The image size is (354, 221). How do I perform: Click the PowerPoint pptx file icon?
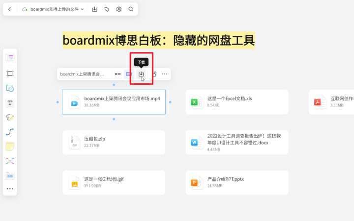point(194,183)
